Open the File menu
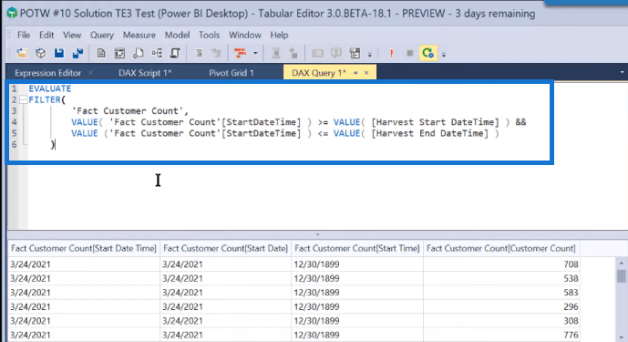This screenshot has height=342, width=628. tap(24, 35)
